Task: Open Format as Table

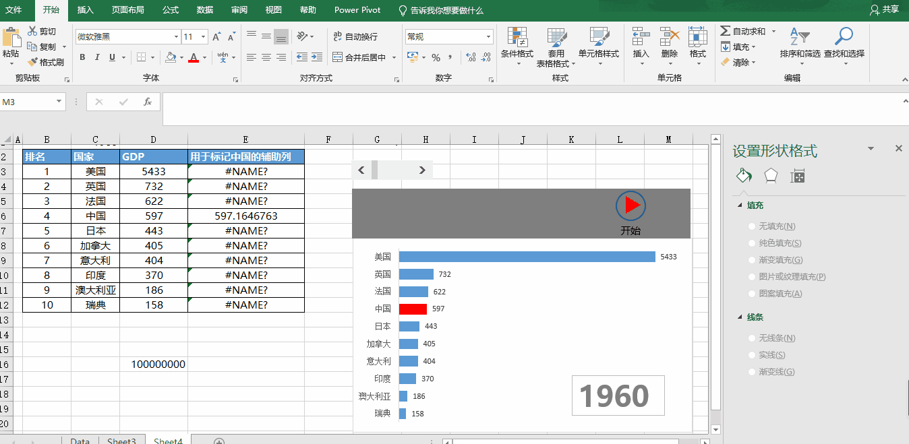Action: click(556, 46)
